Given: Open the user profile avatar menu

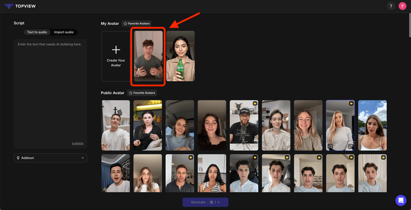Looking at the screenshot, I should pos(402,6).
